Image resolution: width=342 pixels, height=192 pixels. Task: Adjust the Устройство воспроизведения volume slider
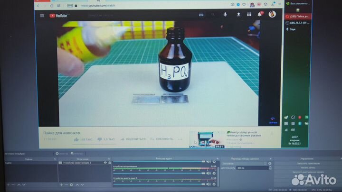[159, 174]
